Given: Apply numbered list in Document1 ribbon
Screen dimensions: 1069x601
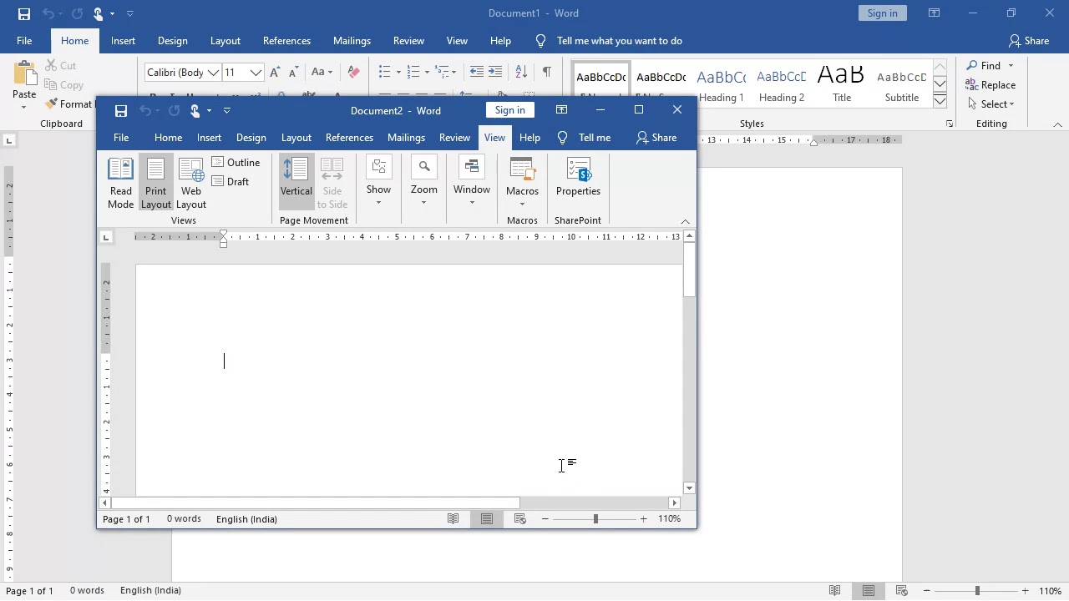Looking at the screenshot, I should [x=413, y=73].
